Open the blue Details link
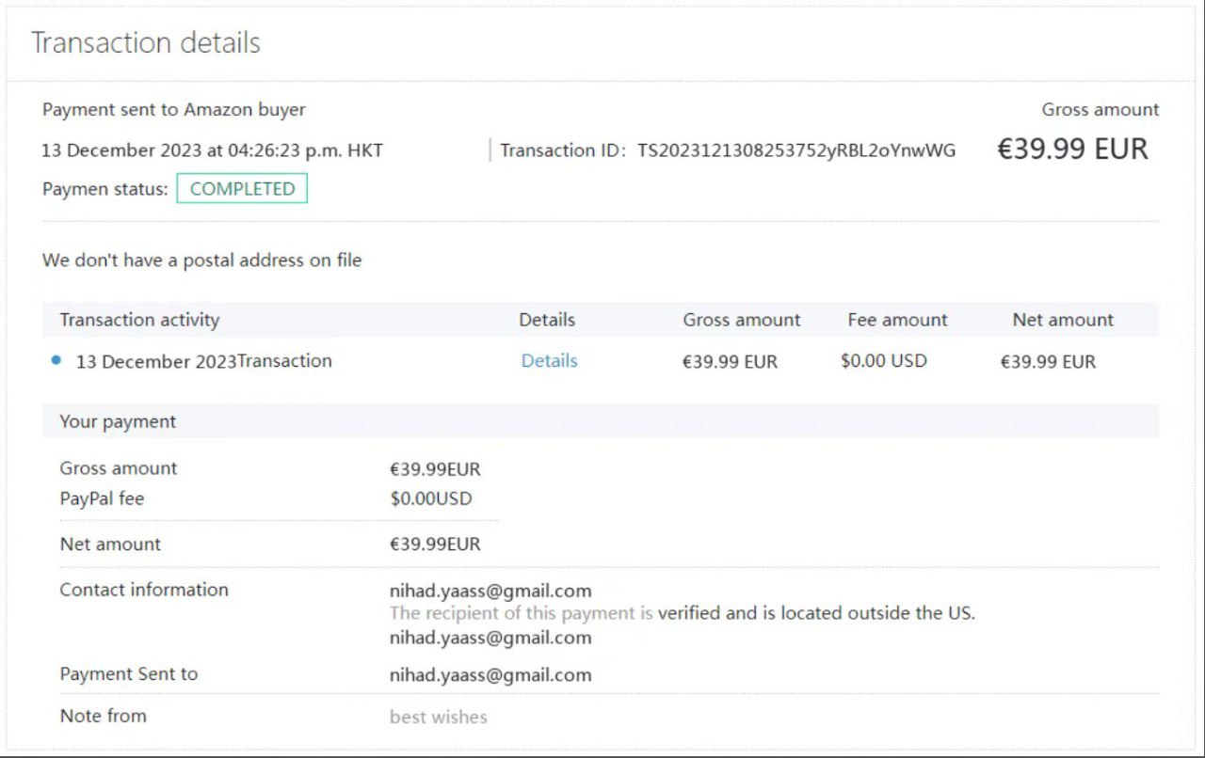 coord(549,361)
